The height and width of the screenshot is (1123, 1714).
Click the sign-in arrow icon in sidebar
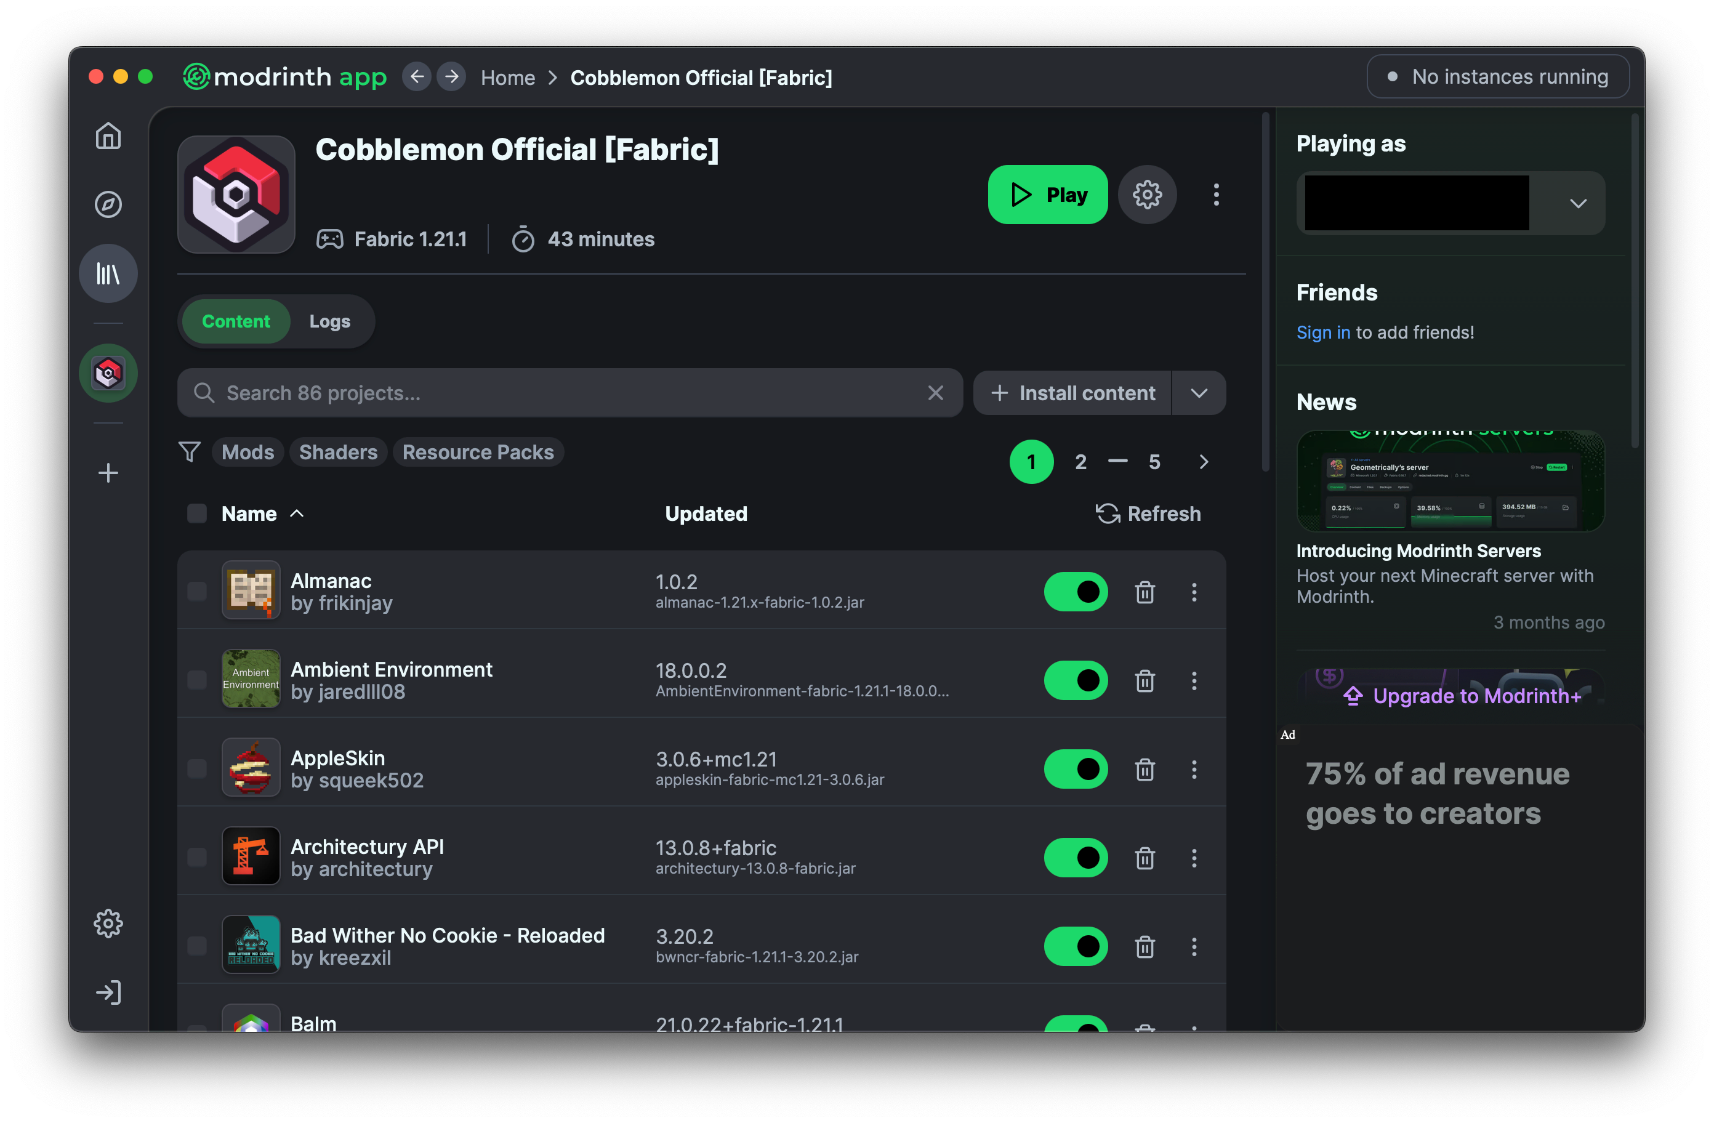[108, 992]
